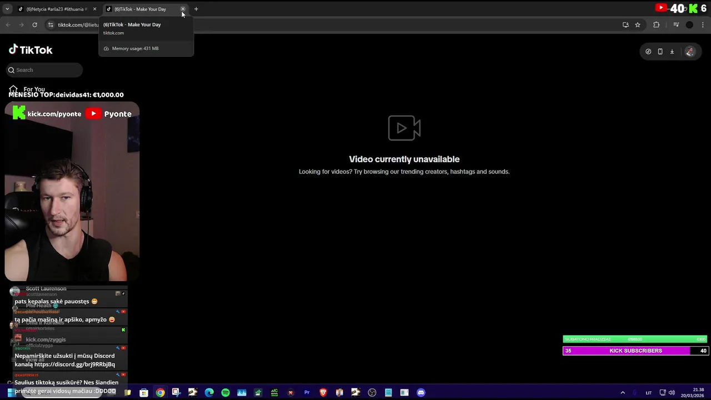Show hidden system tray icons

623,393
